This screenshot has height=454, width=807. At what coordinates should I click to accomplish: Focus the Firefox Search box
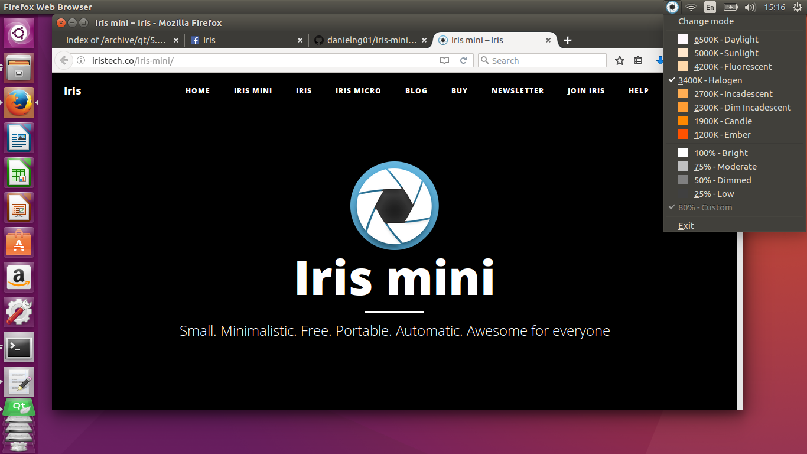pos(542,60)
